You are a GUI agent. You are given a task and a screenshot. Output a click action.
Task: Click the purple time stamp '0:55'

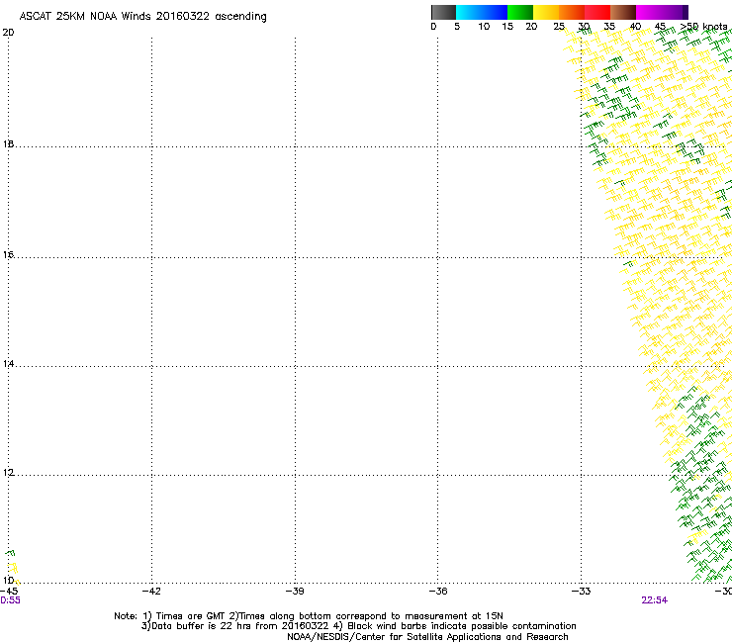tap(10, 600)
